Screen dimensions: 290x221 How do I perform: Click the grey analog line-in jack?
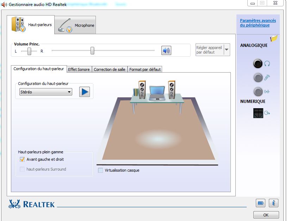pos(258,92)
